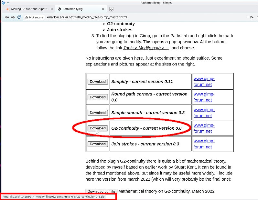
Task: Switch to the 'Making G2-continuous path' tab
Action: (29, 9)
